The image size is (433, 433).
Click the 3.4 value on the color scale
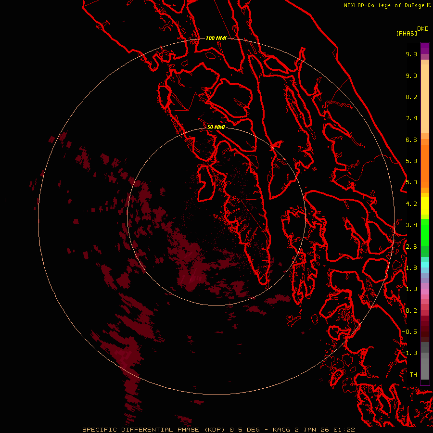pyautogui.click(x=411, y=225)
